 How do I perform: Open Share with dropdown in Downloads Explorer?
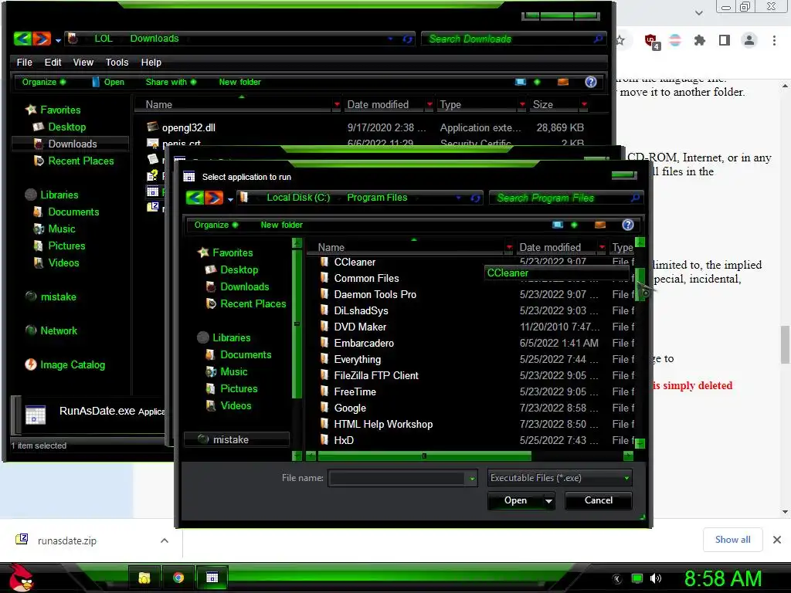[x=171, y=82]
